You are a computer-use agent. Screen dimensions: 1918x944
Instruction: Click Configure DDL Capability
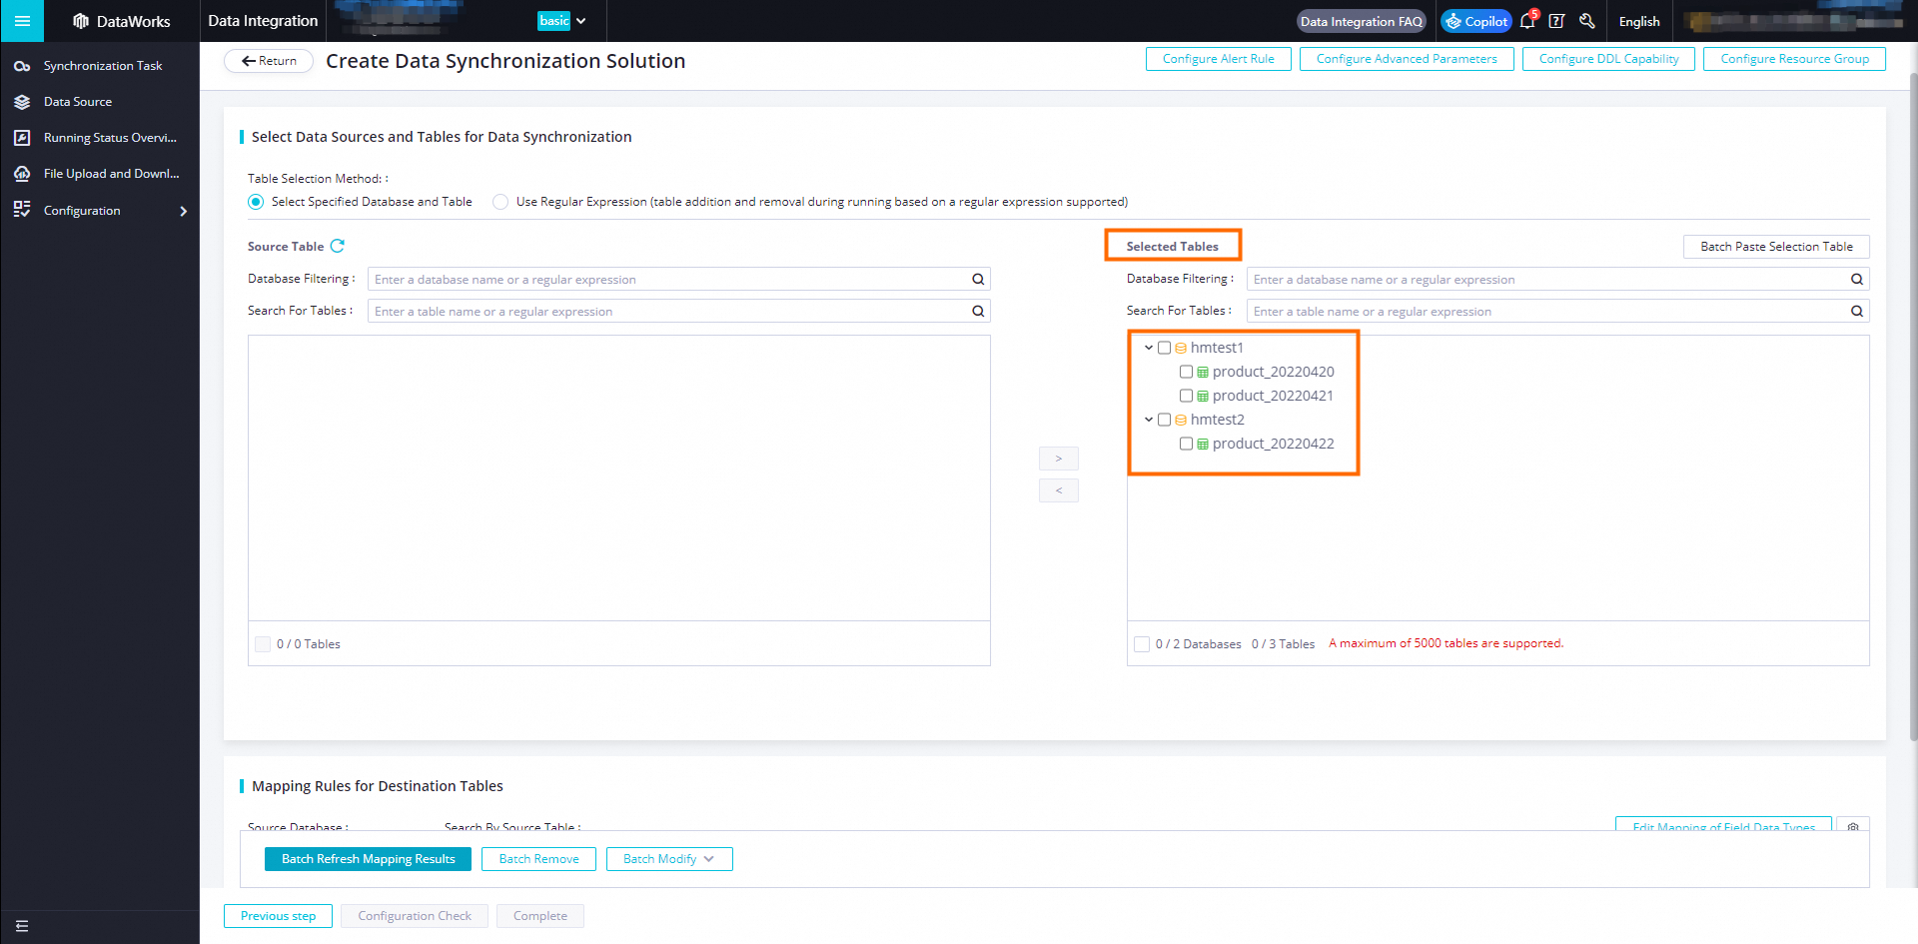click(1608, 59)
